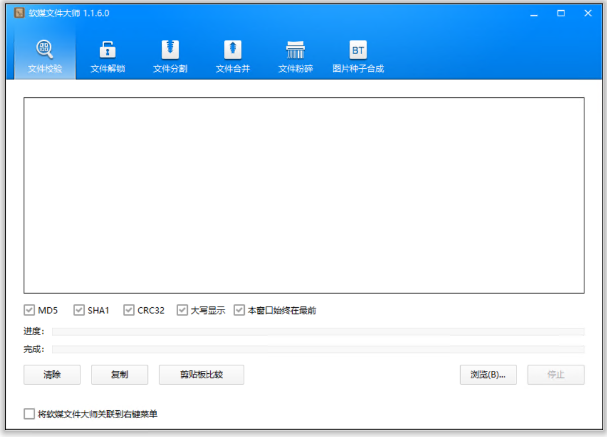
Task: Toggle the SHA1 checkbox
Action: pos(79,310)
